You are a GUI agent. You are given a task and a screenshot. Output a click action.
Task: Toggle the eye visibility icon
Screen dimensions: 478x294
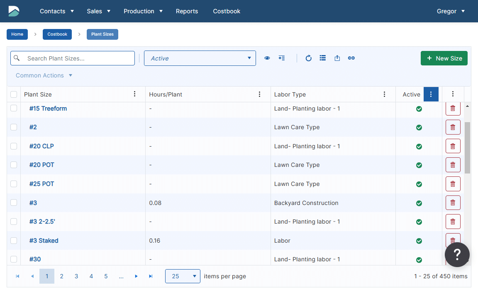[x=267, y=58]
